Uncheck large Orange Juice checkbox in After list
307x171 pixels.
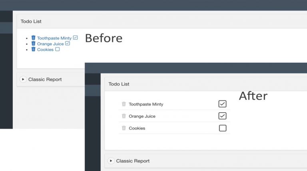pos(222,116)
